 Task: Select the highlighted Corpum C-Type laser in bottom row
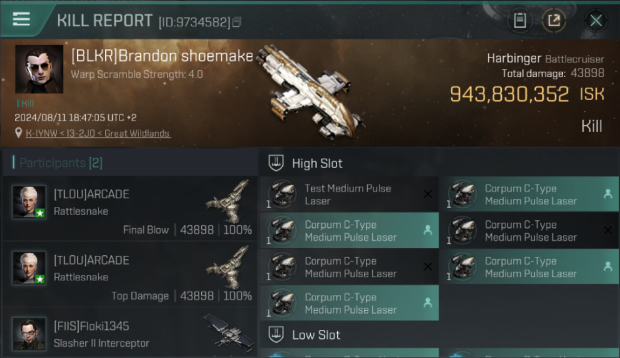point(349,303)
